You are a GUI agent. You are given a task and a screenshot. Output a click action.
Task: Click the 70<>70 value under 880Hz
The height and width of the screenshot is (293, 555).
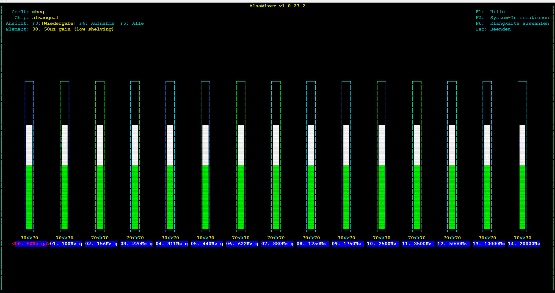click(276, 238)
